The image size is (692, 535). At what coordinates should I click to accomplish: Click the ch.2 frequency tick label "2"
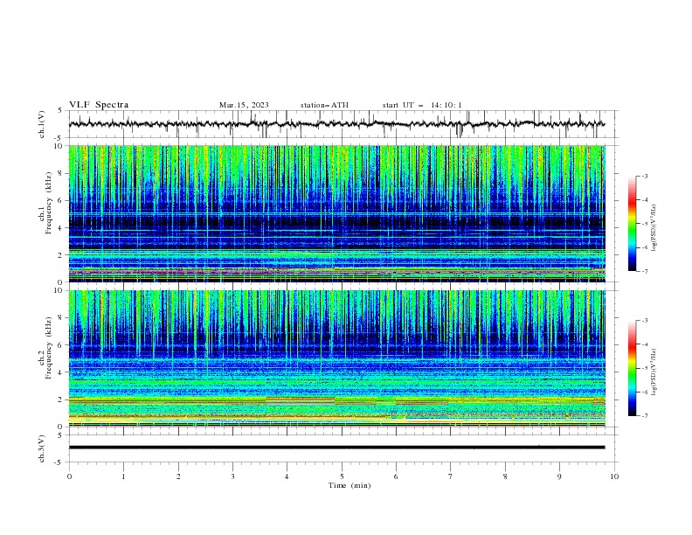(x=61, y=400)
